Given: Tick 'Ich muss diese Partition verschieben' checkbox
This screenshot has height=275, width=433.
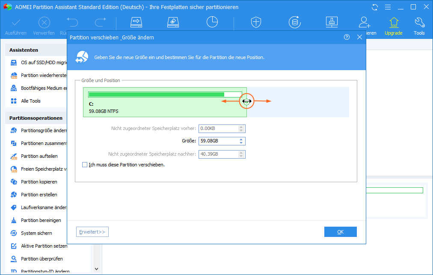Looking at the screenshot, I should tap(85, 165).
